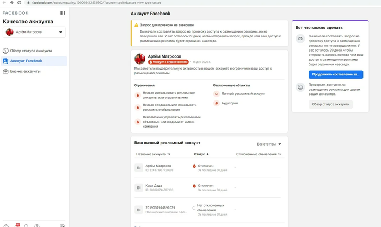Sort the table by Статус column

tap(201, 154)
